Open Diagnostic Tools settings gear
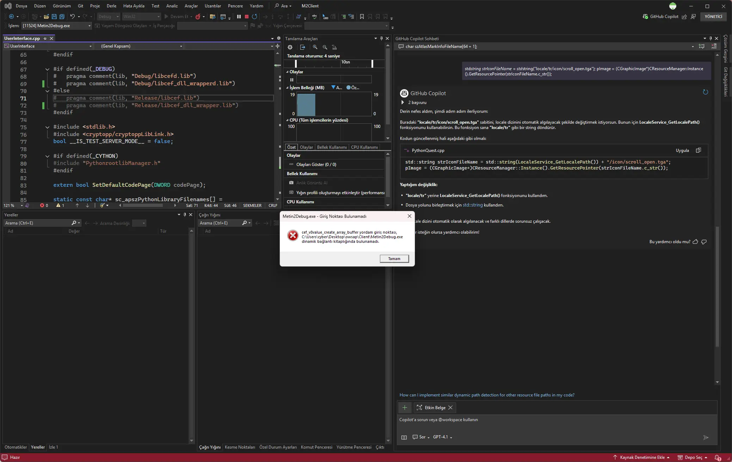Viewport: 732px width, 462px height. coord(290,47)
